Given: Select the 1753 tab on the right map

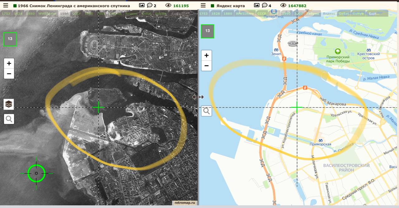Looking at the screenshot, I should [x=203, y=14].
